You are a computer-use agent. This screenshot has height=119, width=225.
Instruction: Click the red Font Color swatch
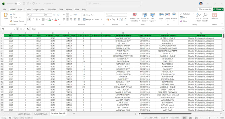coord(56,19)
